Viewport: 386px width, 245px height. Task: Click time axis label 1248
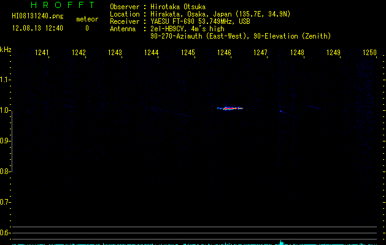point(297,53)
